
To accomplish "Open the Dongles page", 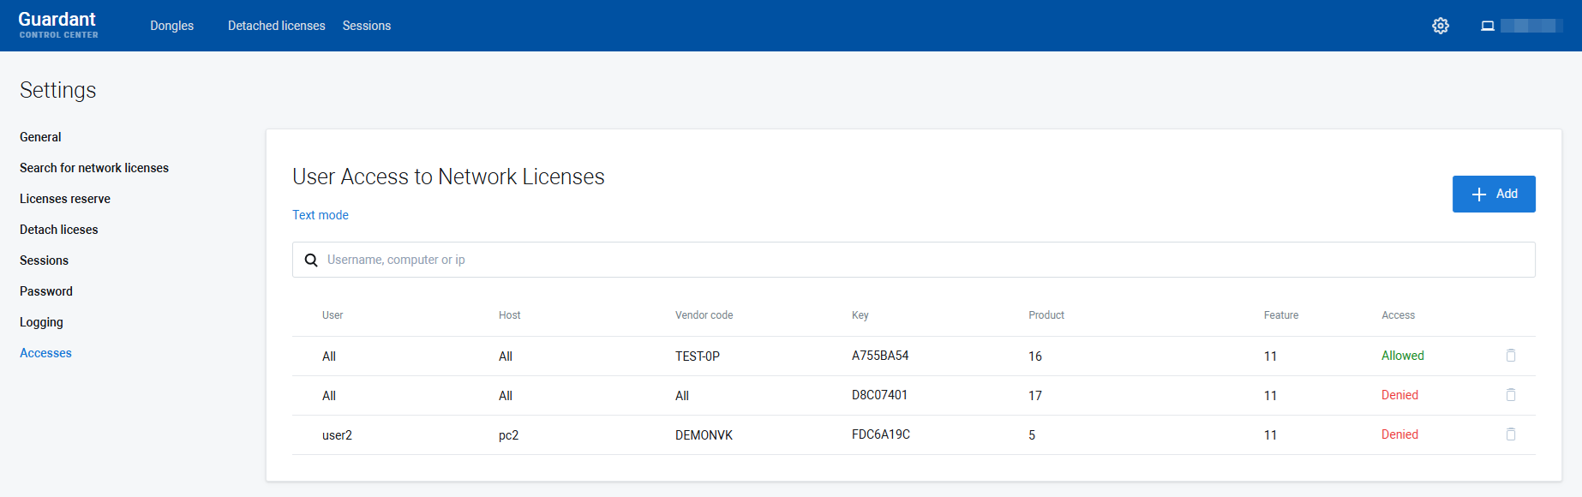I will tap(171, 26).
